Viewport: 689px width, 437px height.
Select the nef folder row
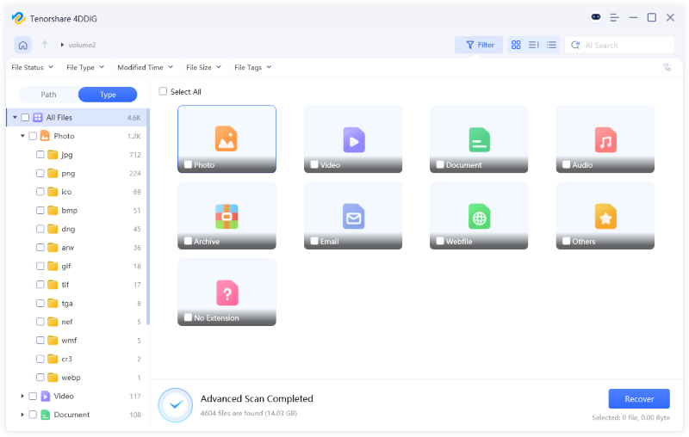[x=78, y=322]
